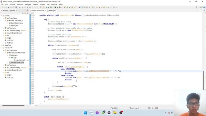This screenshot has width=206, height=116.
Task: Open the Windows Start menu
Action: click(x=85, y=113)
